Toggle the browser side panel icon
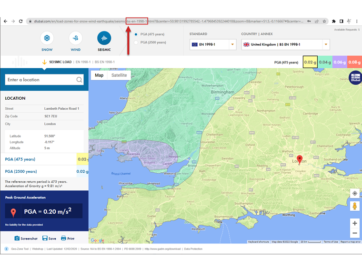Image resolution: width=362 pixels, height=272 pixels. tap(342, 21)
